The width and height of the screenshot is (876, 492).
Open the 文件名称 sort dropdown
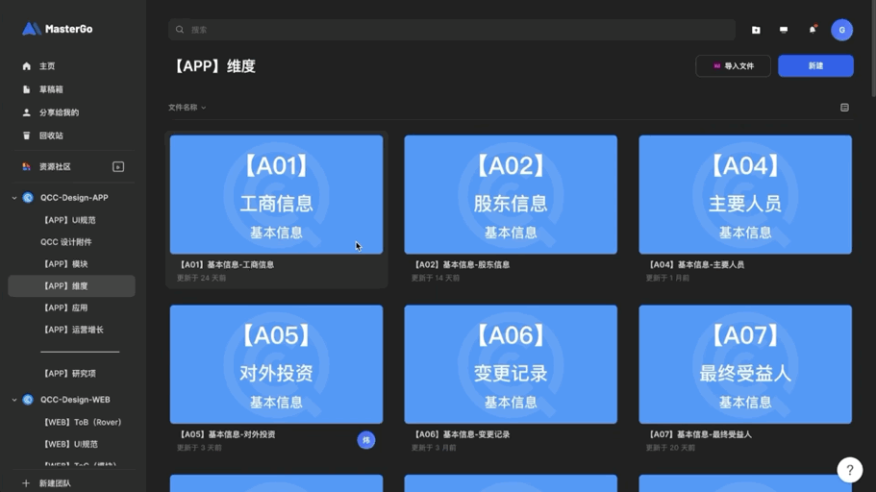188,108
